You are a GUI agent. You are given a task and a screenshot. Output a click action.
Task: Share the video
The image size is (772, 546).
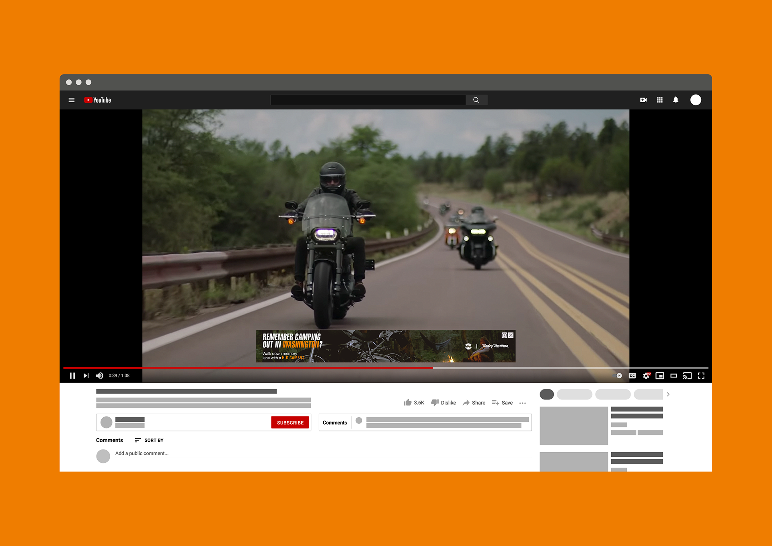click(x=474, y=402)
